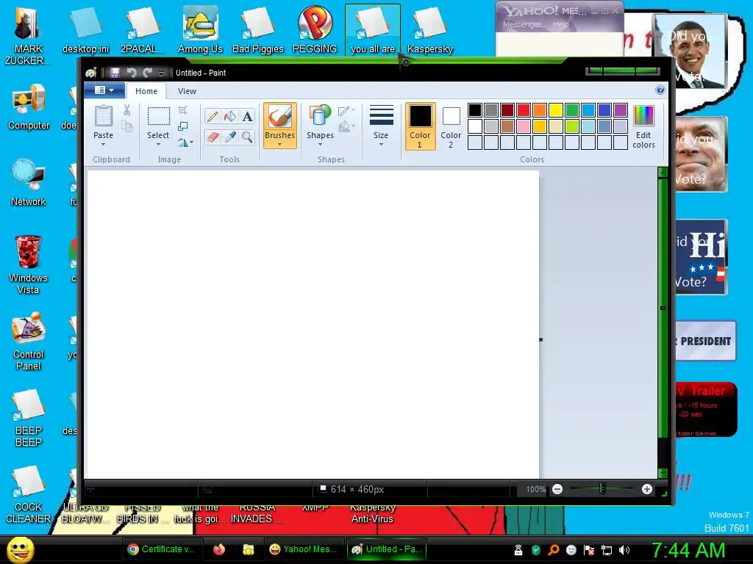Screen dimensions: 753x564
Task: Open the Network desktop icon
Action: tap(29, 182)
